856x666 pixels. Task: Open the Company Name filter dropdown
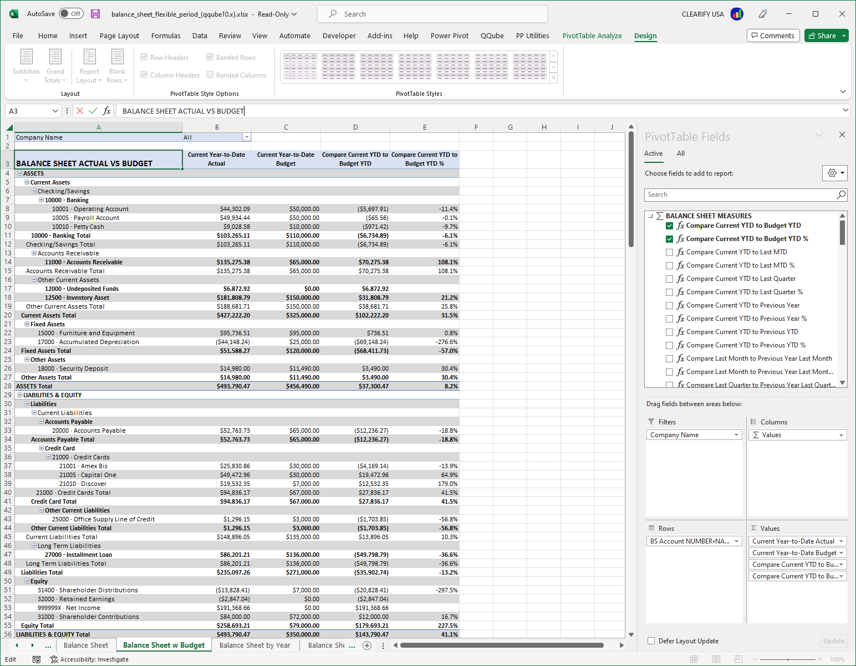[246, 137]
